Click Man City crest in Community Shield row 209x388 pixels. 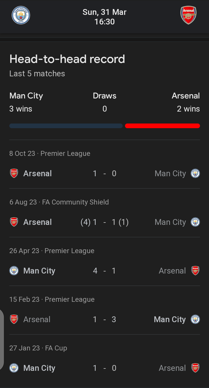click(195, 222)
